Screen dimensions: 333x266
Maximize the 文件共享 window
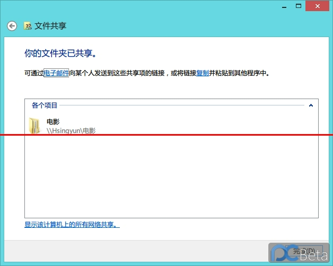pos(299,6)
